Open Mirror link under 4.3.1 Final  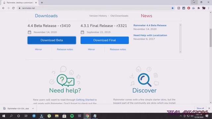pyautogui.click(x=91, y=49)
